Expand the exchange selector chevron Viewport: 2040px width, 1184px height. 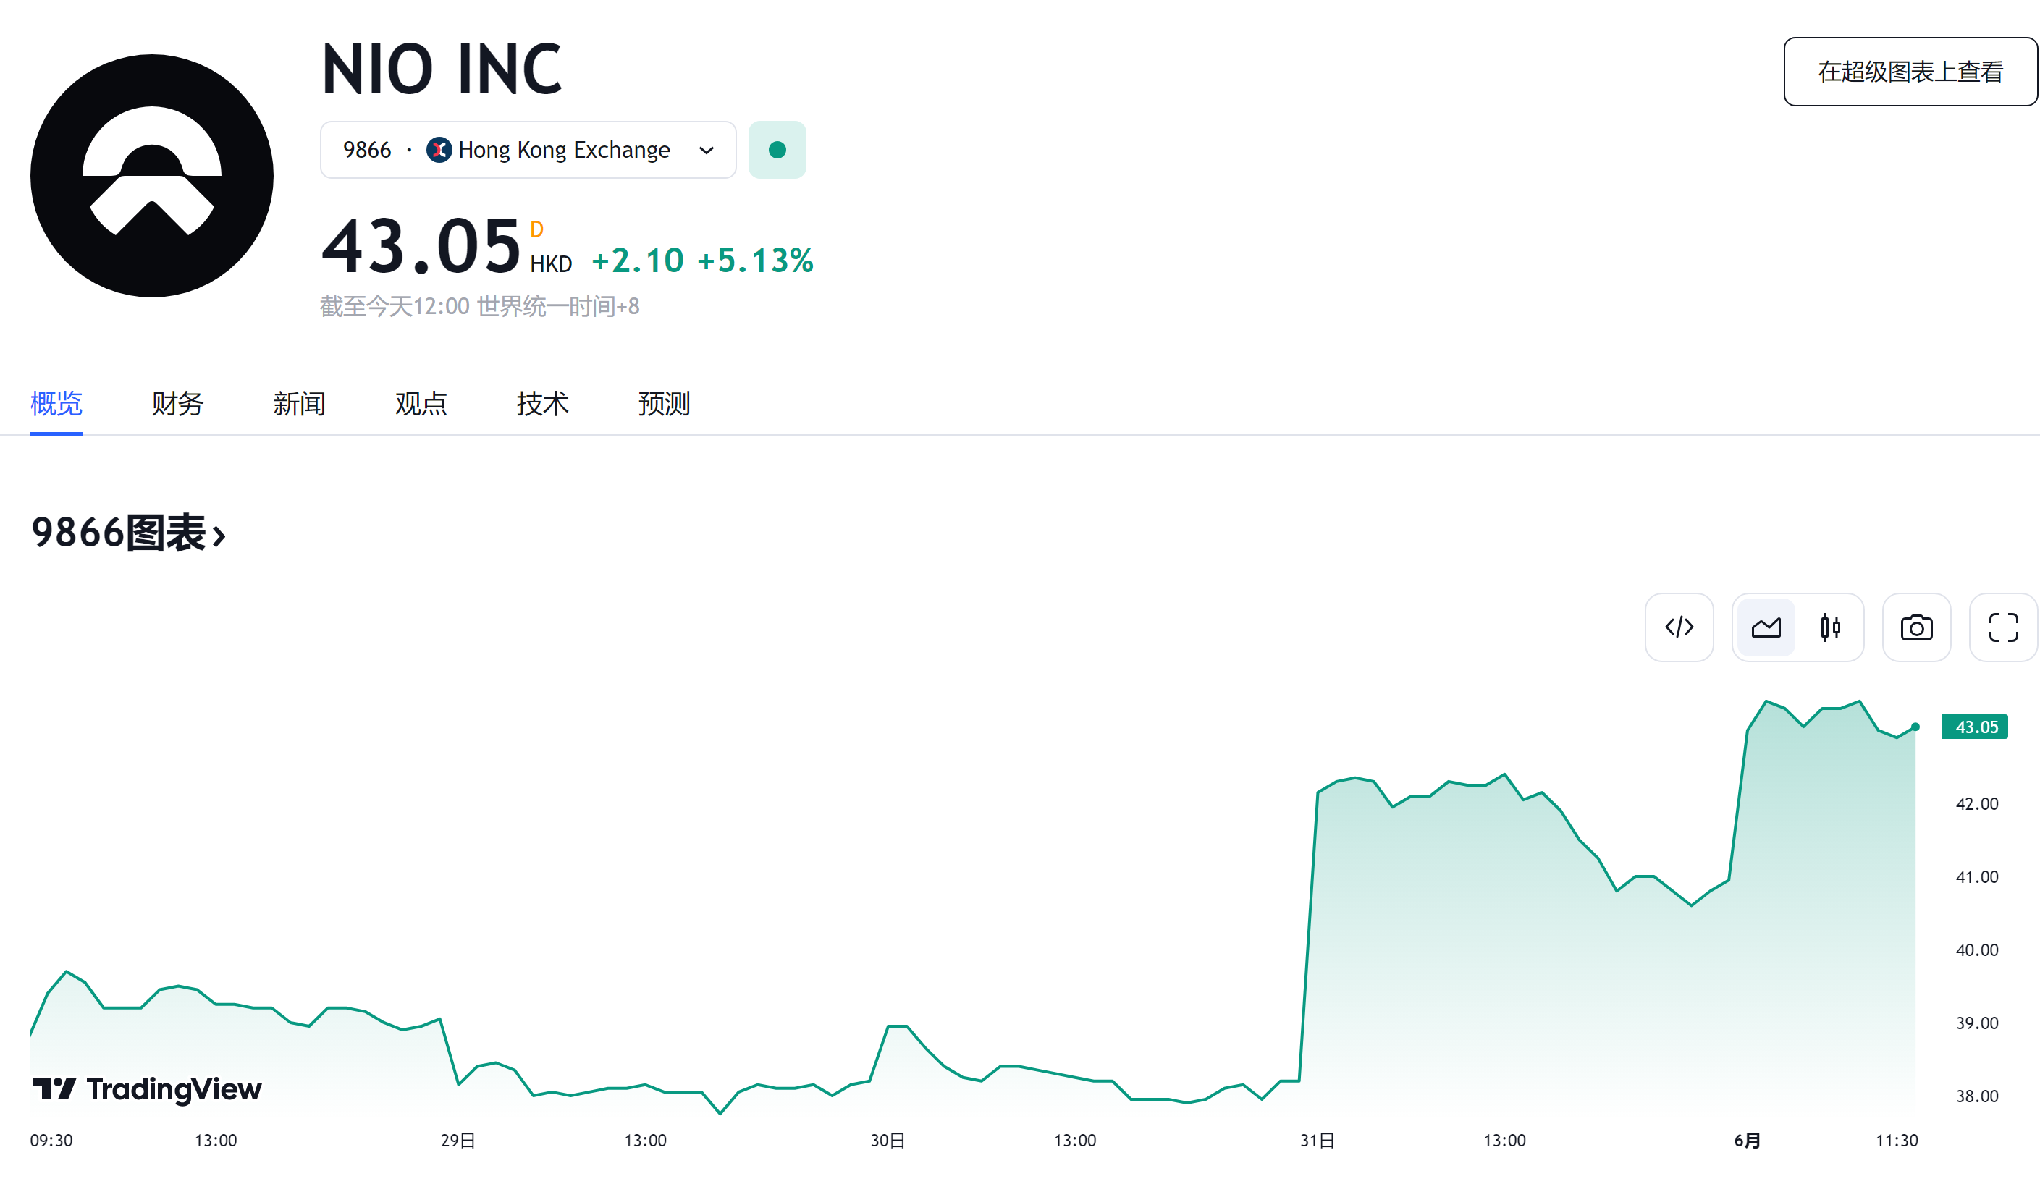click(x=706, y=151)
